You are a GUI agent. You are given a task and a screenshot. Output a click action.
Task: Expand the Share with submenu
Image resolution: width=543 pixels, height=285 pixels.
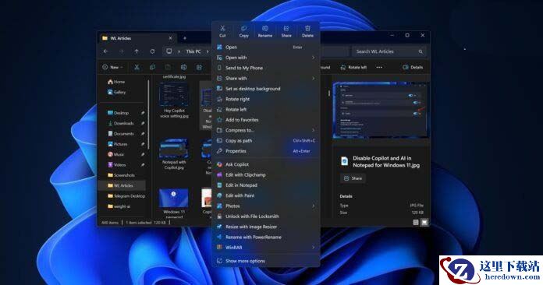pos(265,79)
